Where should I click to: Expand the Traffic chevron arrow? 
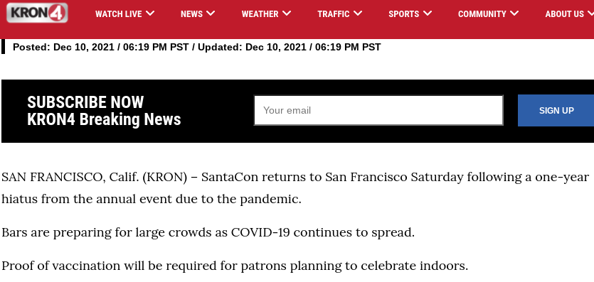(358, 13)
